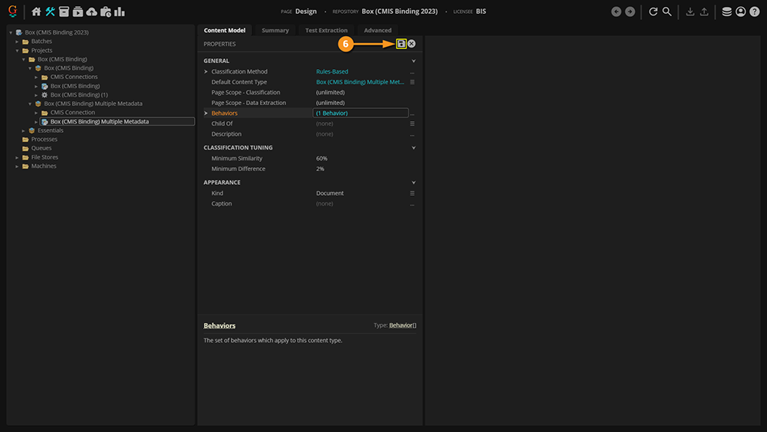
Task: Click the Grooper logo icon
Action: point(13,11)
